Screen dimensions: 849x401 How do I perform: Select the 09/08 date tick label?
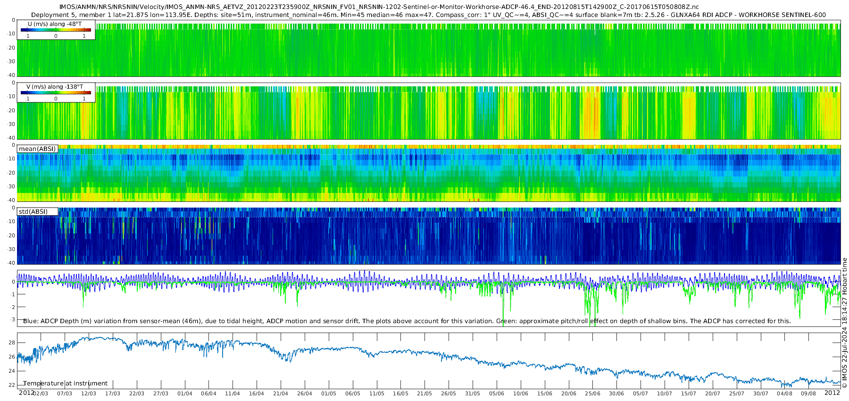click(808, 393)
